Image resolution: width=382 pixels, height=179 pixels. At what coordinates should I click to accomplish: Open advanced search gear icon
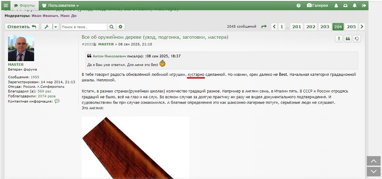(120, 27)
